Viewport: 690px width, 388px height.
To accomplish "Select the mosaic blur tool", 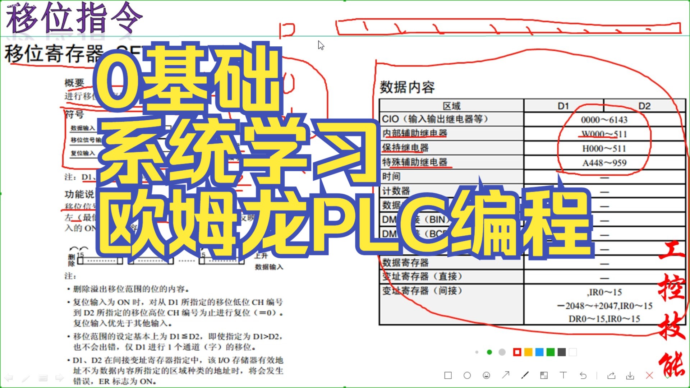I will (x=544, y=375).
